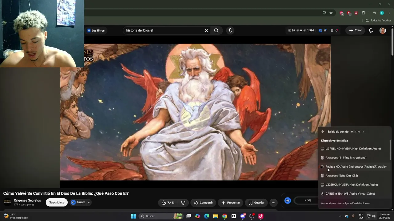Open weather widget showing 26°C

(x=16, y=216)
